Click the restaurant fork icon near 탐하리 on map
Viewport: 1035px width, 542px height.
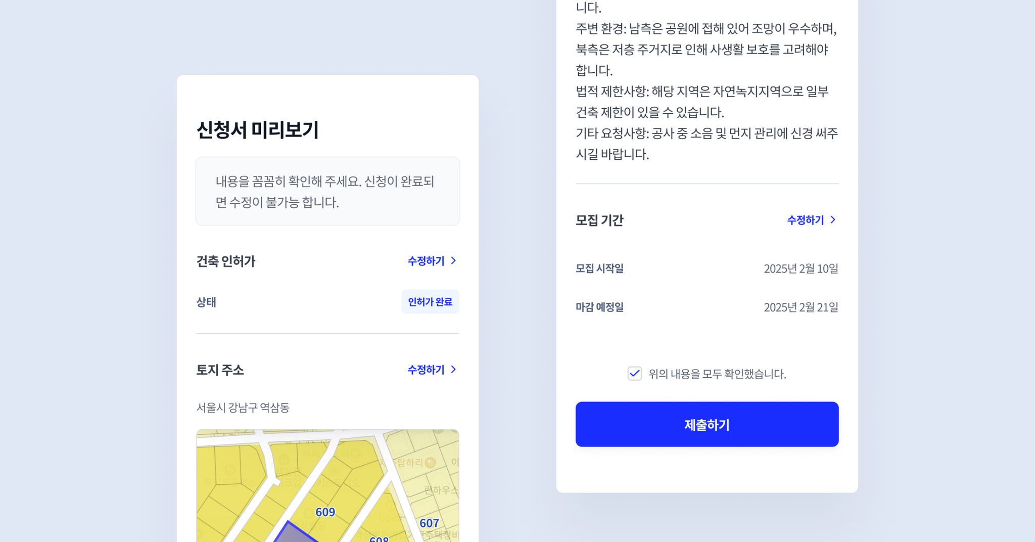pos(430,462)
